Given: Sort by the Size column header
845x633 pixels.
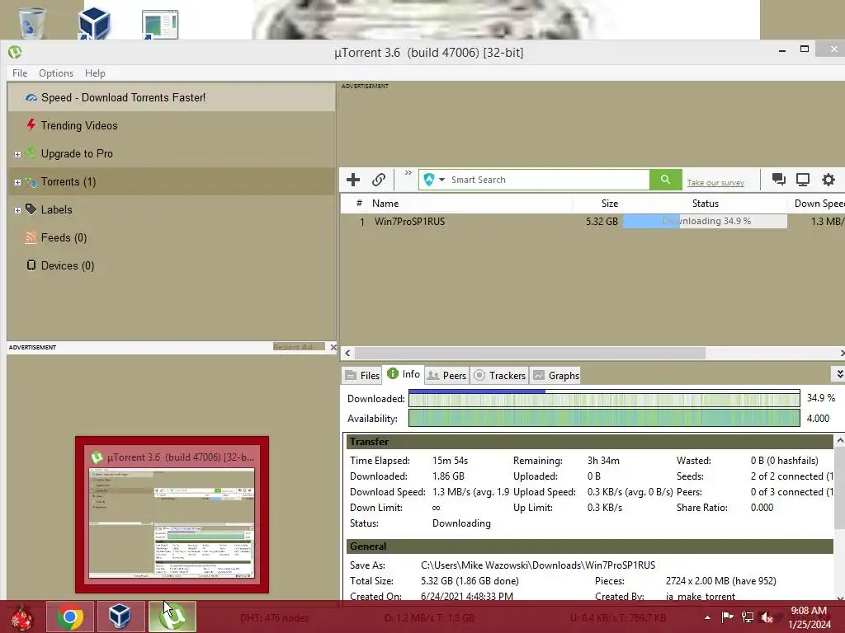Looking at the screenshot, I should tap(598, 204).
